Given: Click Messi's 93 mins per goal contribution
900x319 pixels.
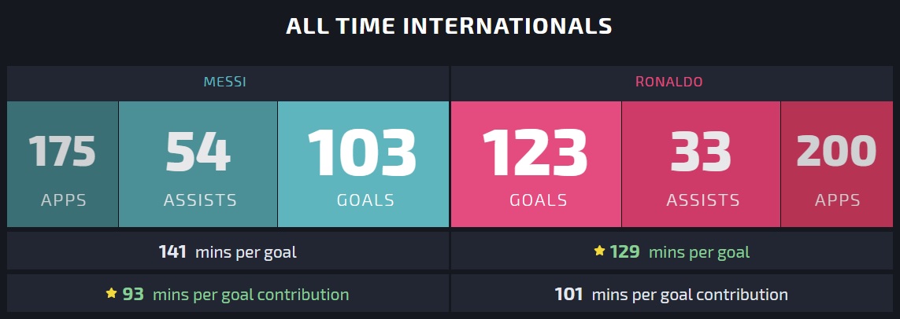Looking at the screenshot, I should click(228, 293).
